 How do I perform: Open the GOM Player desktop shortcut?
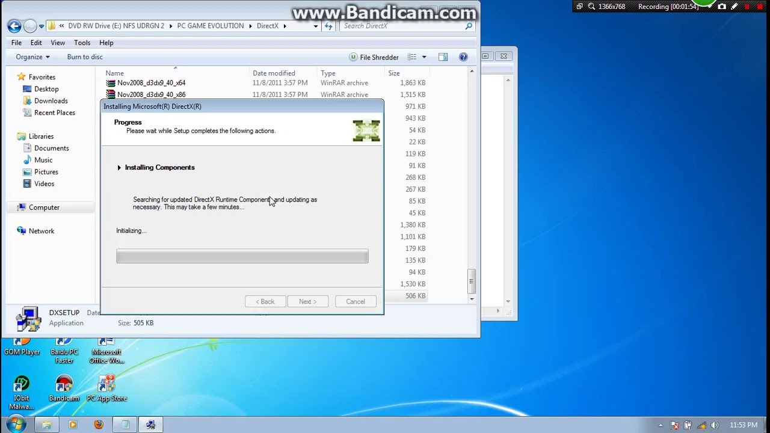[22, 347]
